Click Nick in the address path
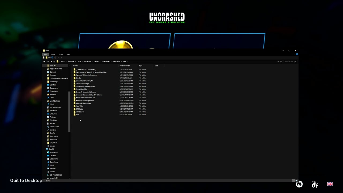This screenshot has height=193, width=343. (63, 61)
